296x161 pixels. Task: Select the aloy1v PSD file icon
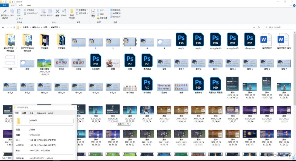(181, 39)
